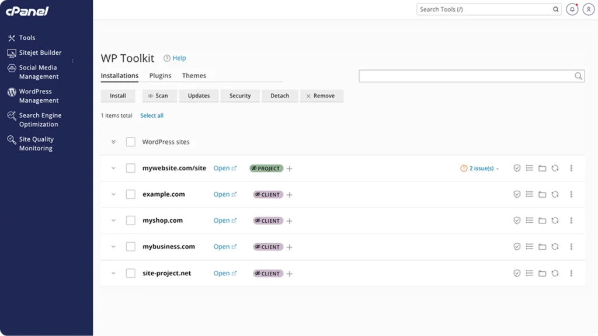598x336 pixels.
Task: Click the shield security icon for example.com
Action: 517,194
